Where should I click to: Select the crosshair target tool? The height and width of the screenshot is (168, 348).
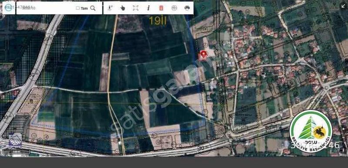pyautogui.click(x=174, y=8)
